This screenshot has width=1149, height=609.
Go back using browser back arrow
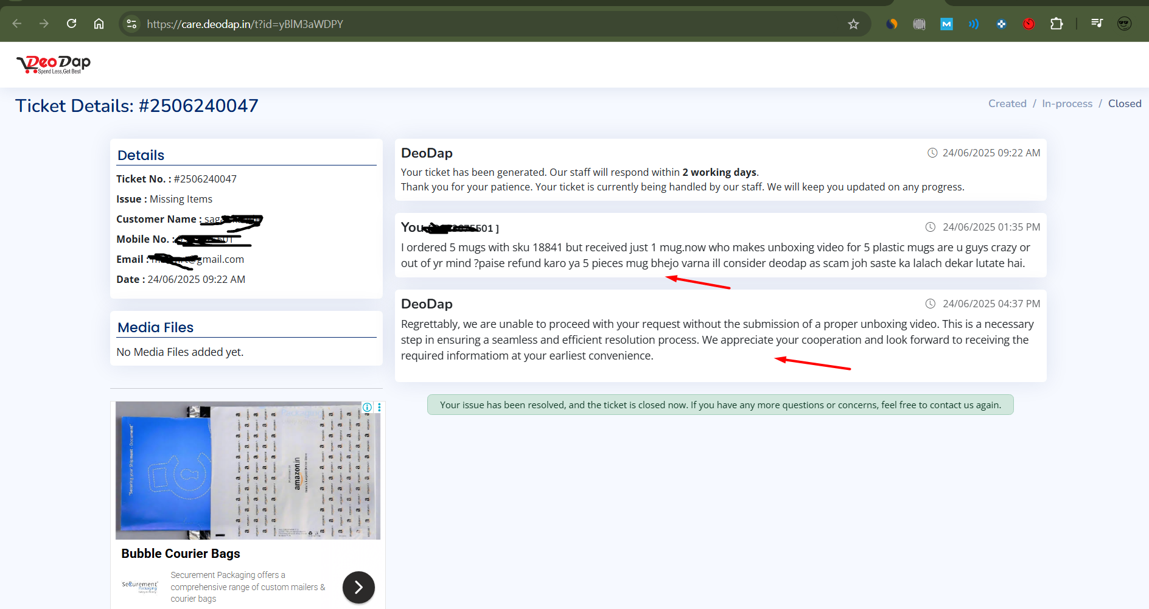tap(17, 24)
